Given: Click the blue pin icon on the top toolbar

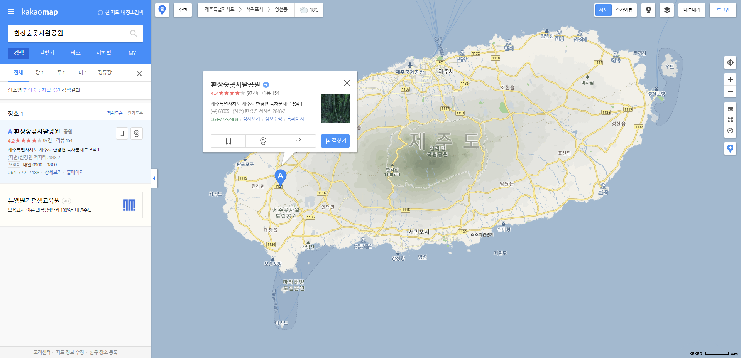Looking at the screenshot, I should point(162,10).
